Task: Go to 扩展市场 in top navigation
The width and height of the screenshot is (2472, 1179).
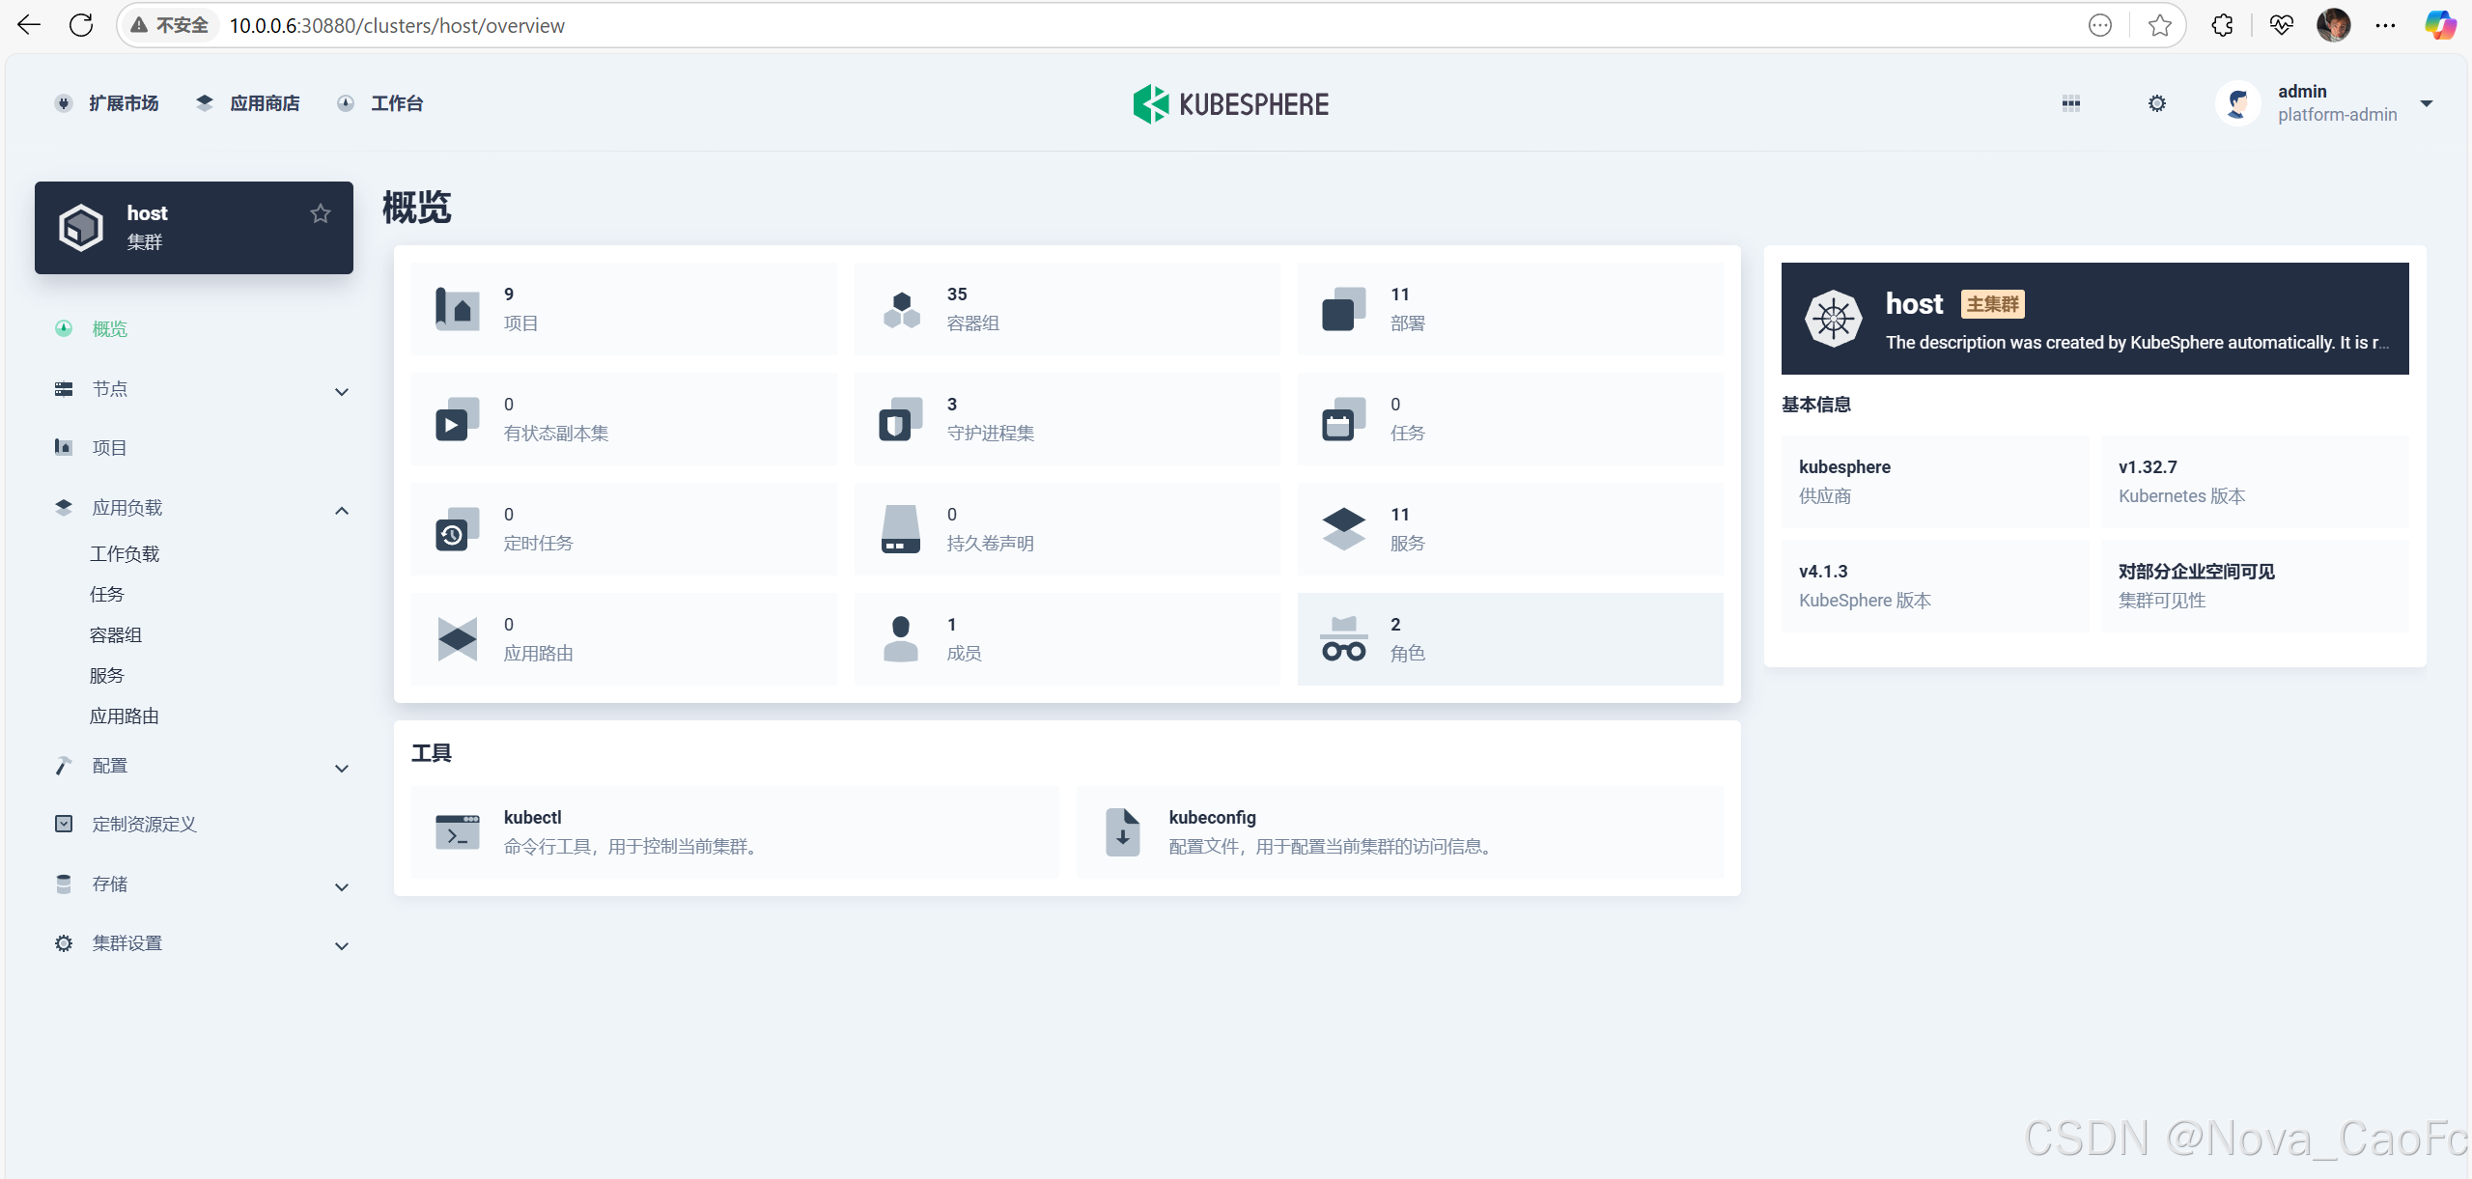Action: [124, 103]
